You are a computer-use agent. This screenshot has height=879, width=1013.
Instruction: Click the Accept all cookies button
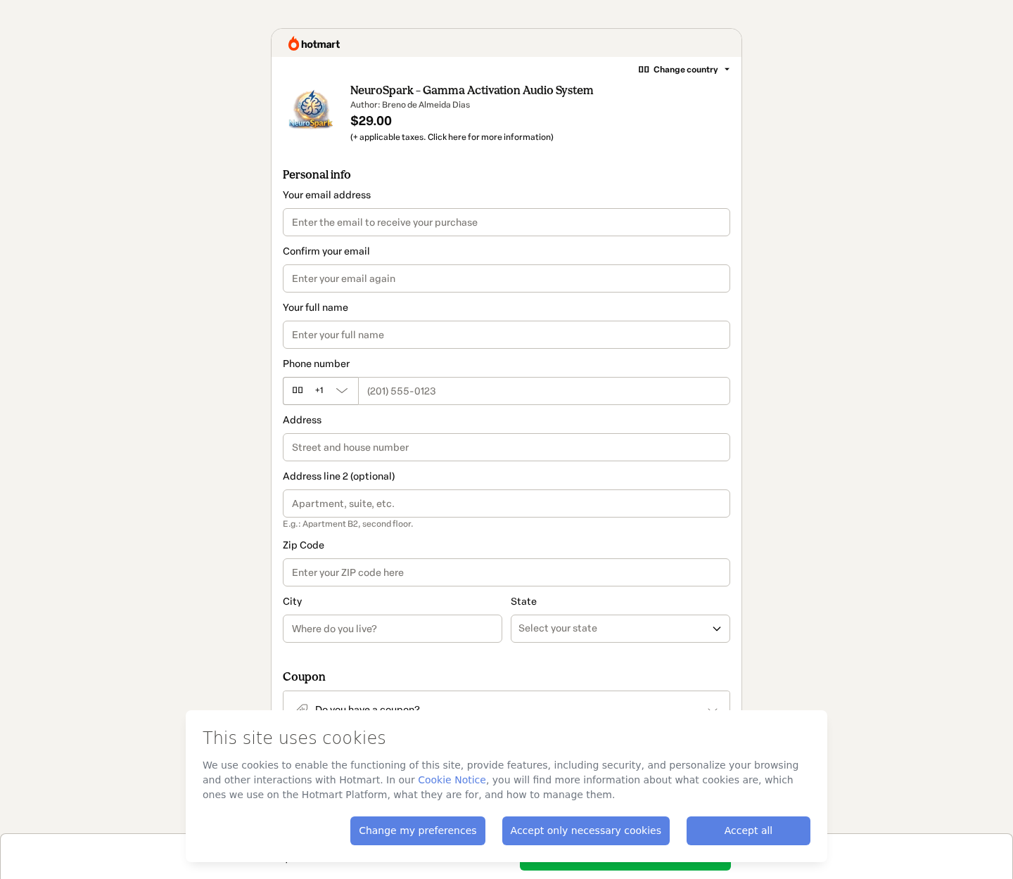pyautogui.click(x=748, y=830)
